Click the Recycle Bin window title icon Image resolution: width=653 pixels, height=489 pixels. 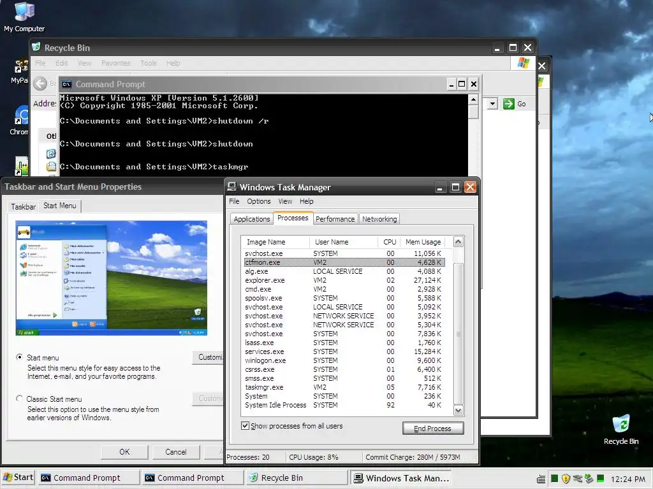tap(36, 47)
